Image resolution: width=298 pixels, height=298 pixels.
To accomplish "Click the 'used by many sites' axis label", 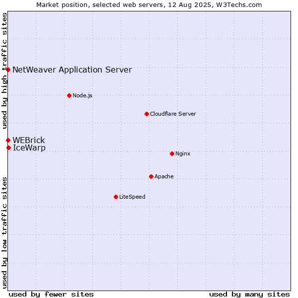I will pos(250,295).
